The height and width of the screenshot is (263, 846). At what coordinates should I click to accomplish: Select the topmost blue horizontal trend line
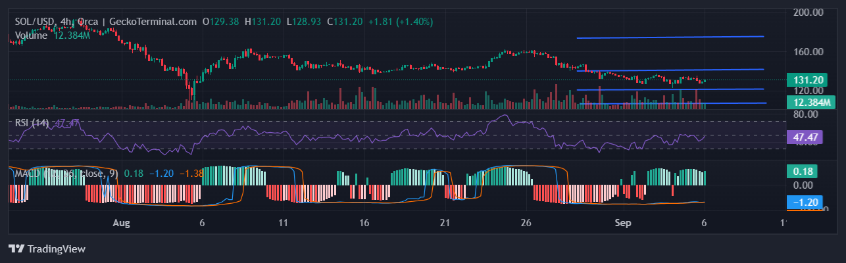(670, 37)
